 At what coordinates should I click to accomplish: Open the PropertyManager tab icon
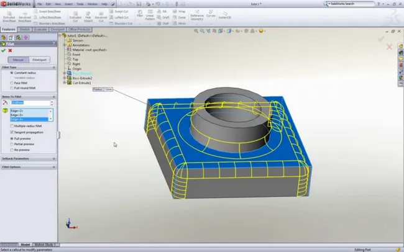click(x=11, y=37)
